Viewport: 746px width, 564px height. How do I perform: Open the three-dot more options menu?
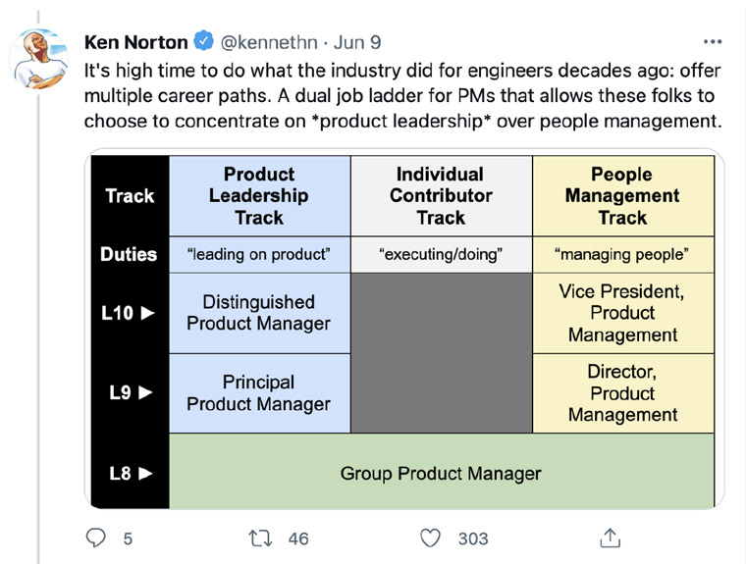coord(713,42)
